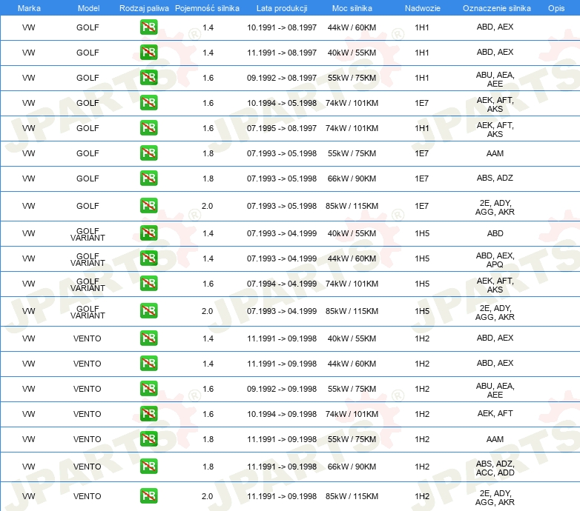Image resolution: width=580 pixels, height=511 pixels.
Task: Click engine capacity 2.0 in Golf 1E7 row
Action: click(x=207, y=206)
